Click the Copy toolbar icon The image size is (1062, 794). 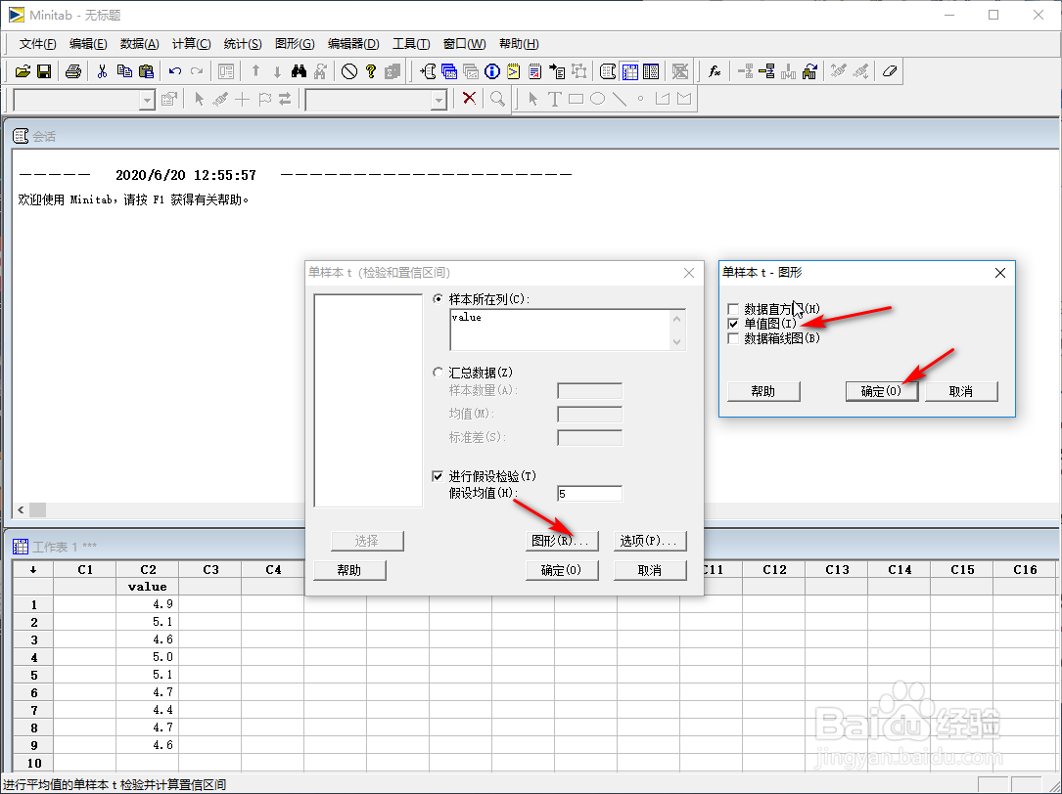tap(124, 71)
